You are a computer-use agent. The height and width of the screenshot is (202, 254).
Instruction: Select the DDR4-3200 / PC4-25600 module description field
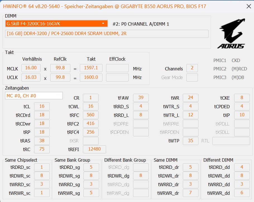(107, 34)
